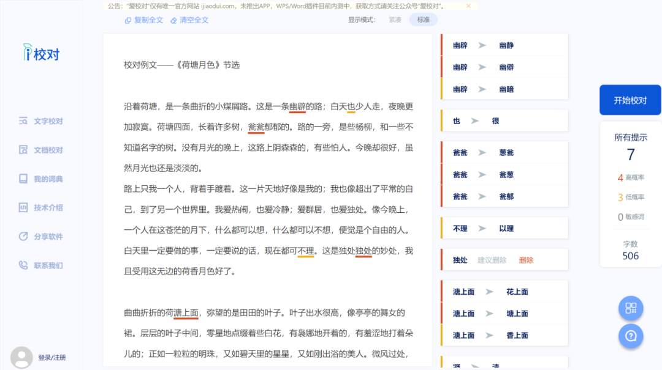Viewport: 662px width, 370px height.
Task: Apply suggestion 蓊蓊 to 蓊葱
Action: pos(504,174)
